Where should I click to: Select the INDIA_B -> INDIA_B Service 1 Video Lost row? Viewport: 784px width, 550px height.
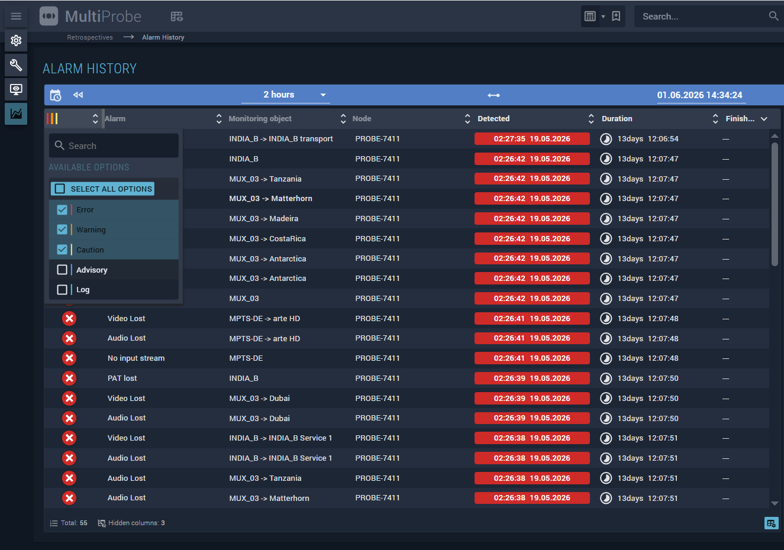(x=406, y=438)
